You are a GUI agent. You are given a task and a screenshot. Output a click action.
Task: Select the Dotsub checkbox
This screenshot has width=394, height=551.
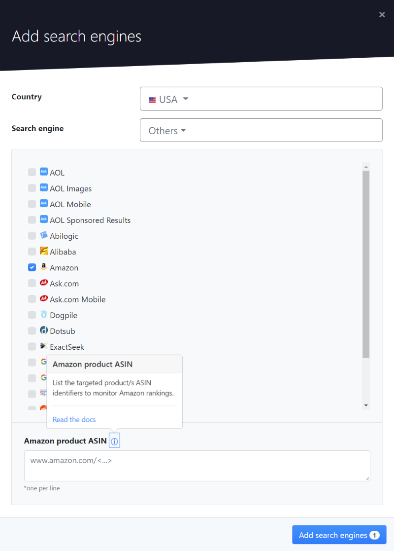(x=32, y=331)
